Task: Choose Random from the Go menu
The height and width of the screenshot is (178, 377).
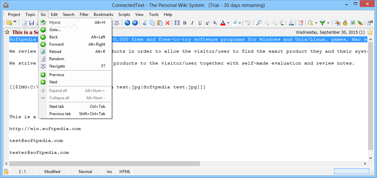Action: 75,59
